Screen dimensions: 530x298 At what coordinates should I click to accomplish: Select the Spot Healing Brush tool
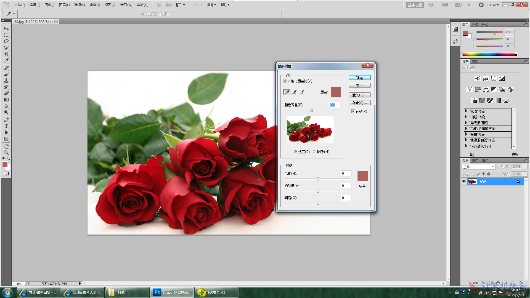tap(6, 68)
